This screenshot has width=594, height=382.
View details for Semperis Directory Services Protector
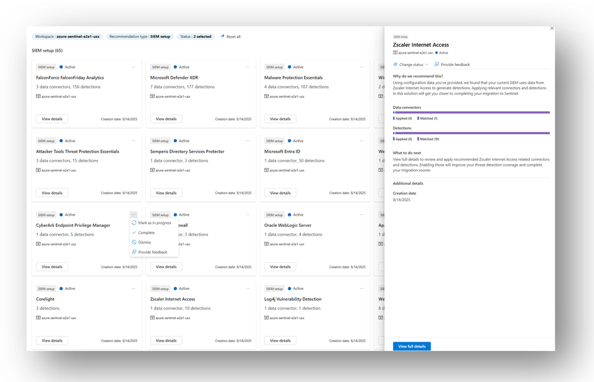(x=166, y=192)
